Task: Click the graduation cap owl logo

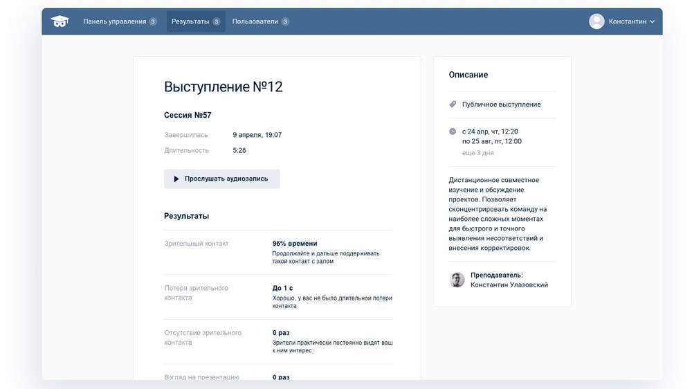Action: (x=60, y=21)
